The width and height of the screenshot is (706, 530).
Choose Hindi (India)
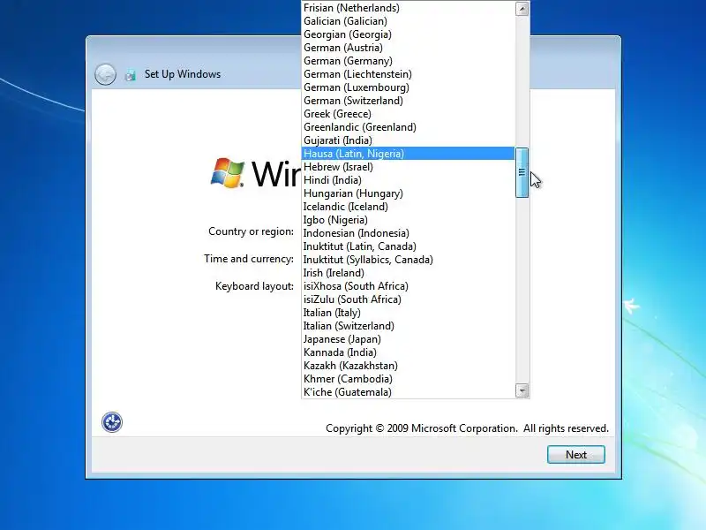(x=408, y=180)
